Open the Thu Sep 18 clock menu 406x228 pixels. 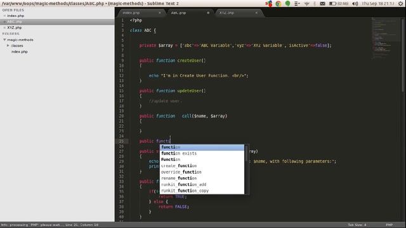pyautogui.click(x=378, y=4)
